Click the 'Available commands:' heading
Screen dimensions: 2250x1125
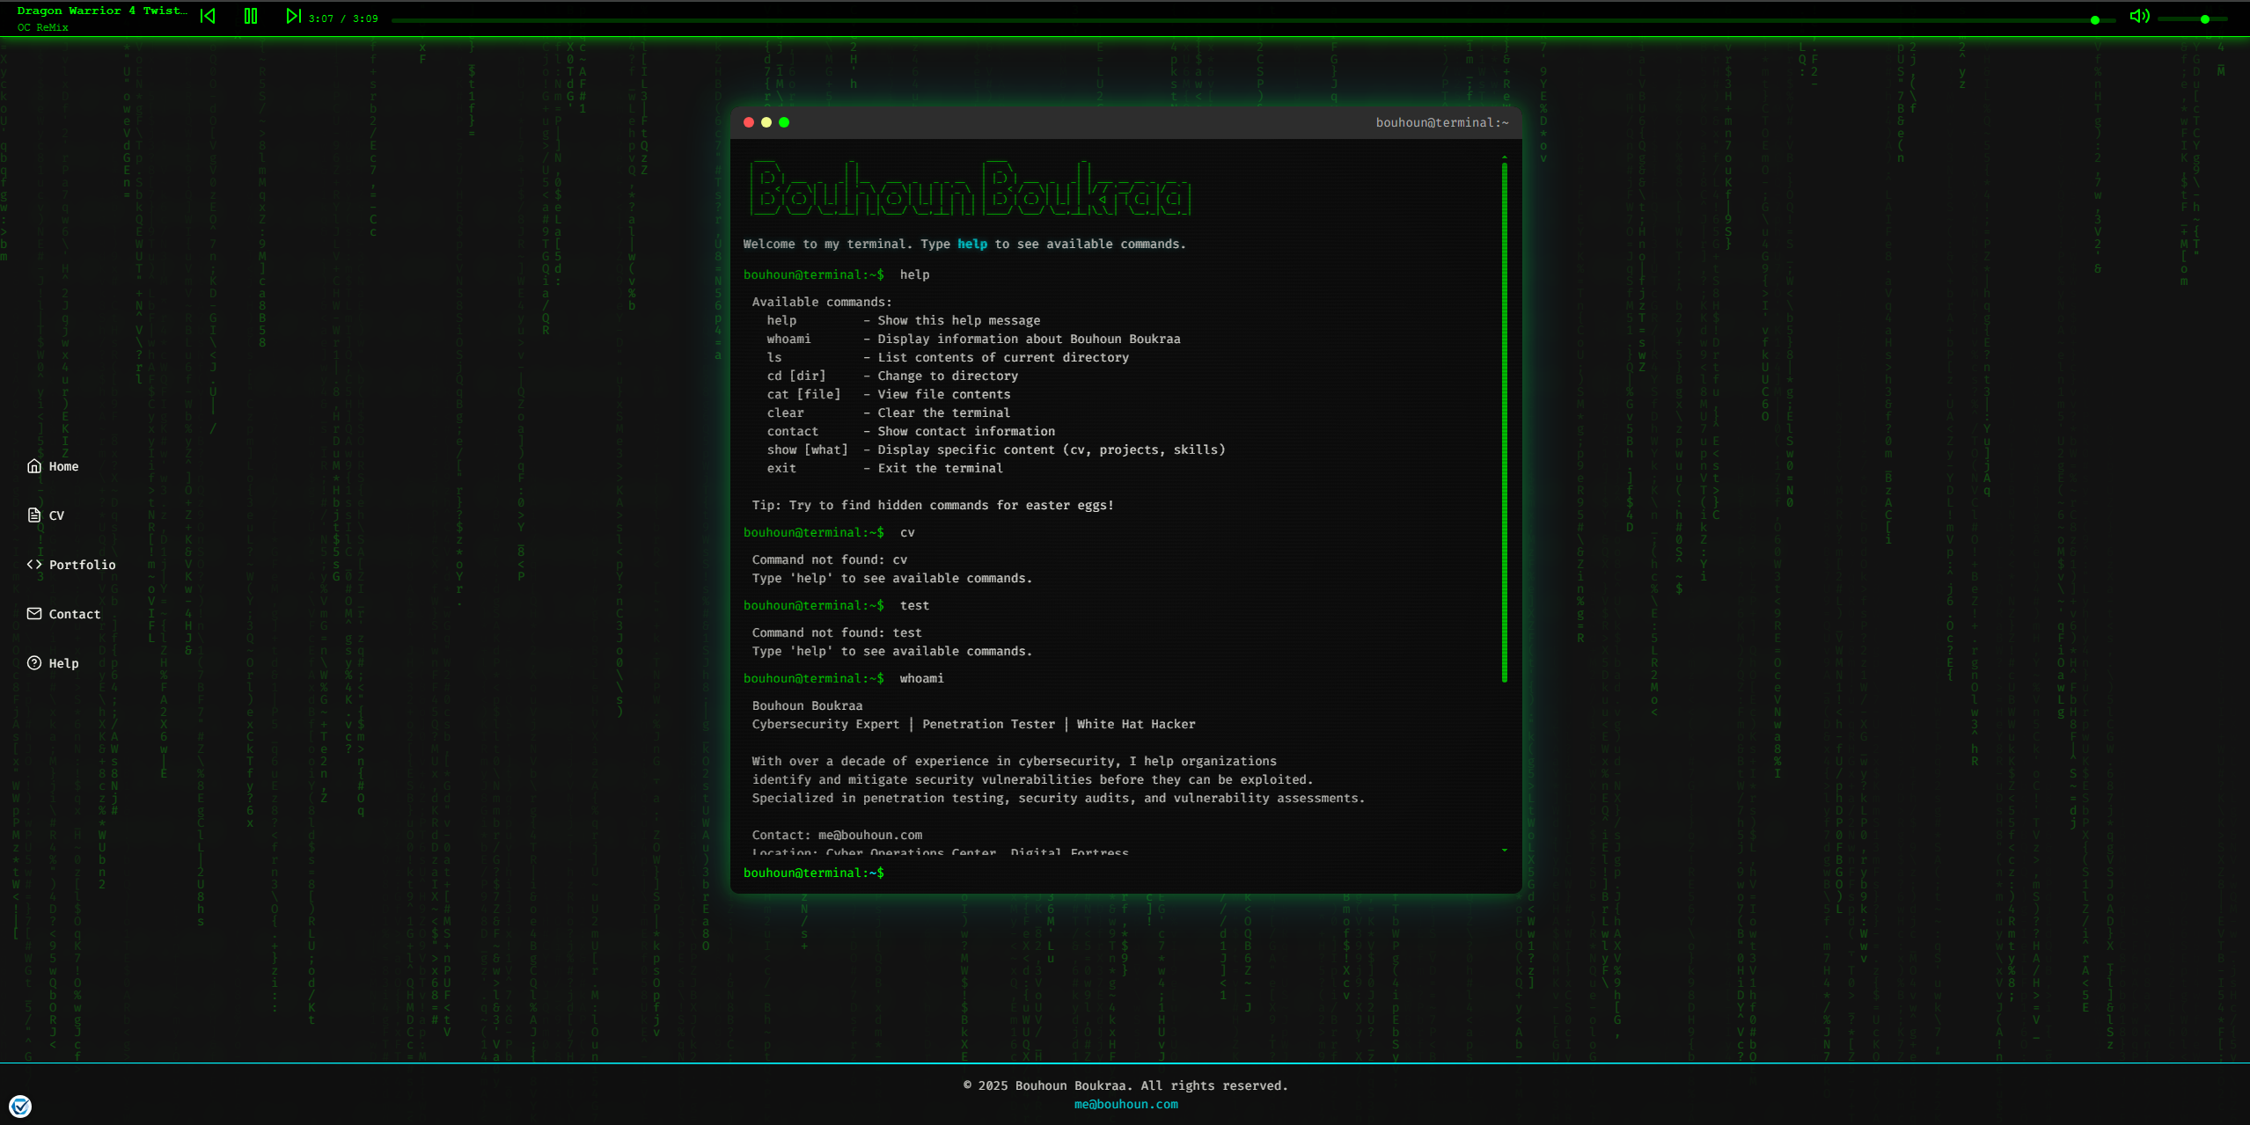822,303
